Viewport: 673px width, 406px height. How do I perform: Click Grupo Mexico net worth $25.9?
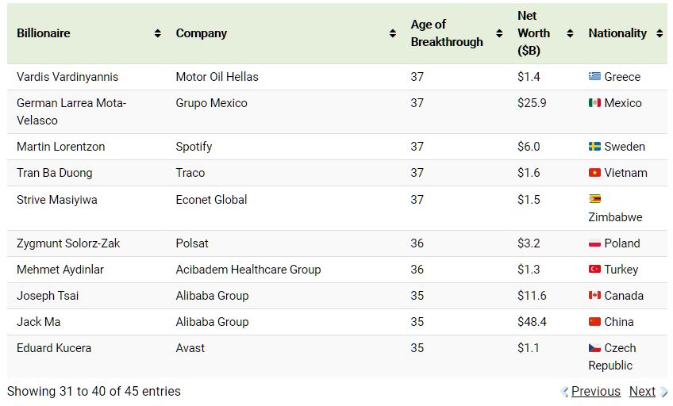tap(532, 103)
